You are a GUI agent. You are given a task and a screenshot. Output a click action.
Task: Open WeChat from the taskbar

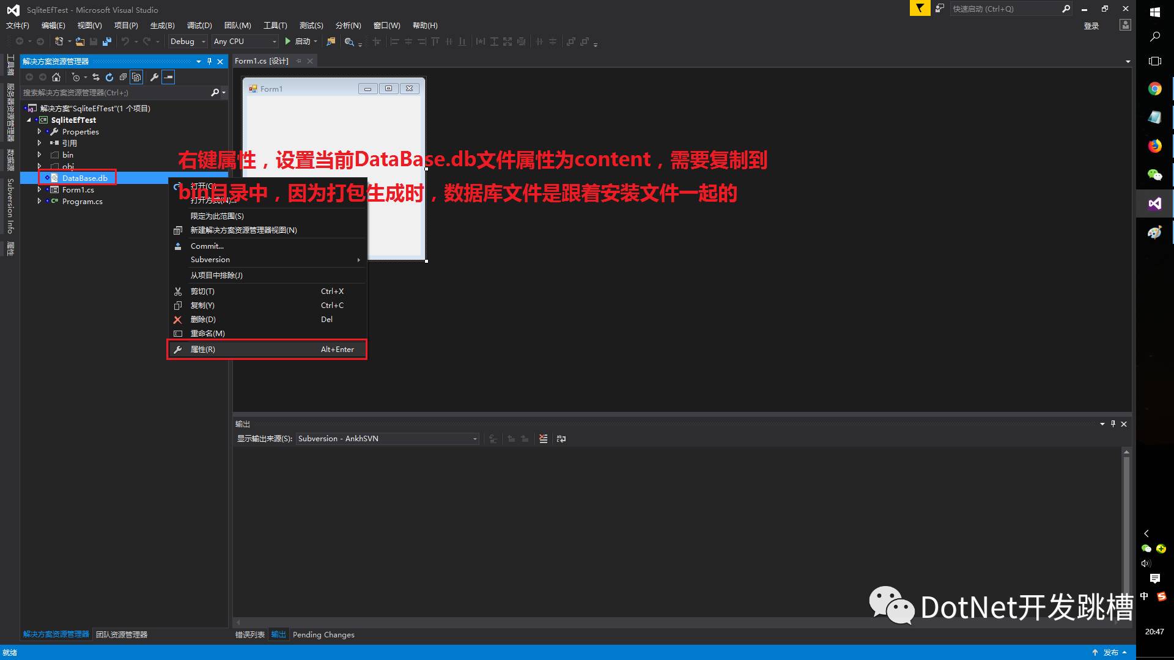(x=1154, y=175)
